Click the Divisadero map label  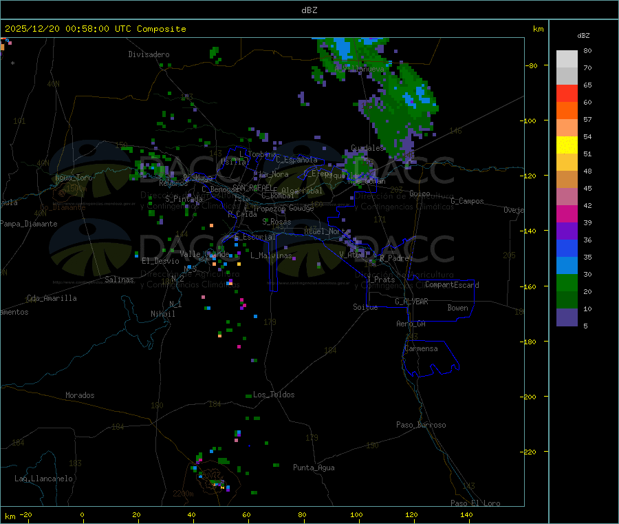[149, 54]
